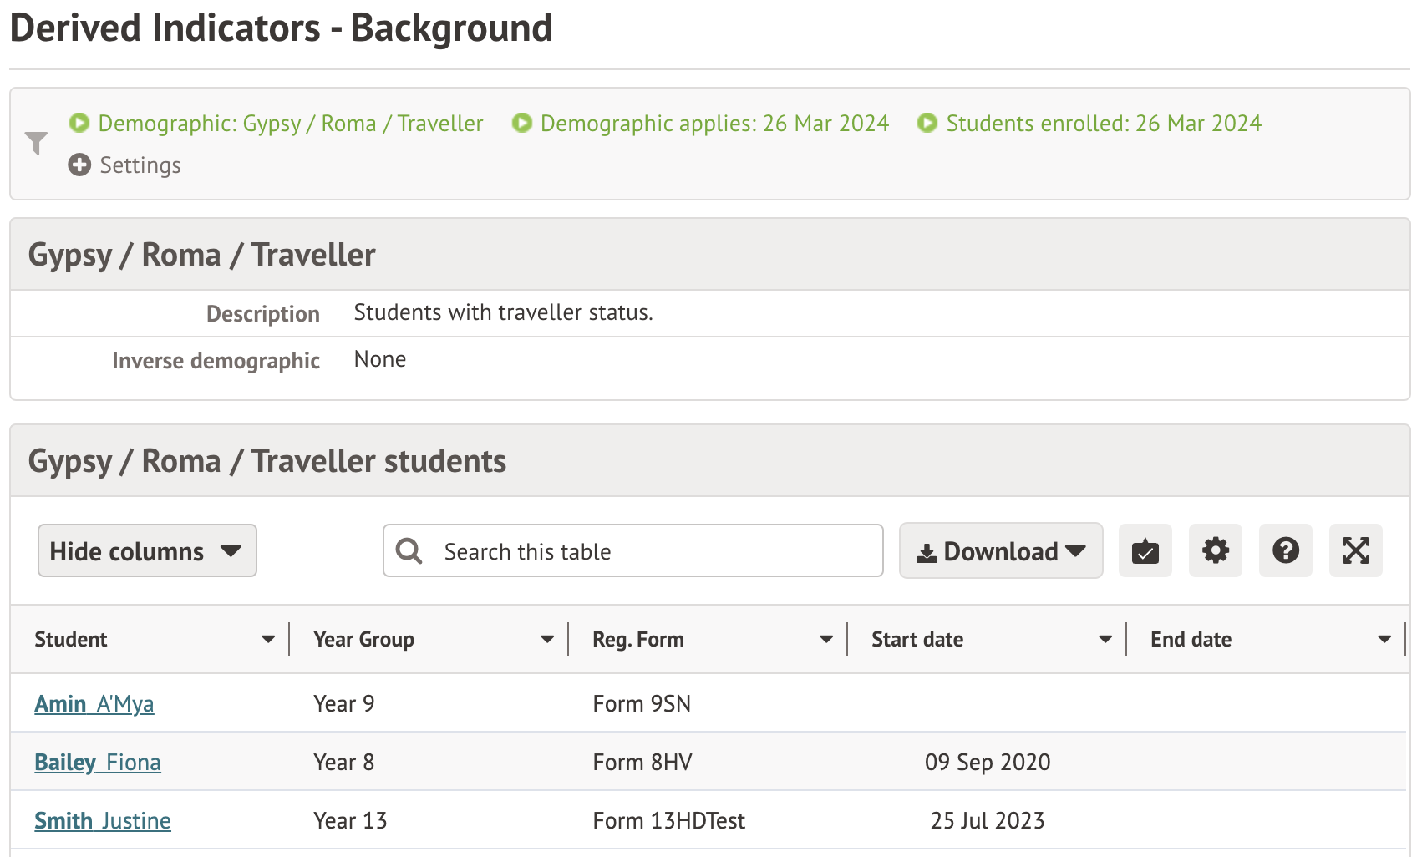Open Bailey Fiona student profile
The image size is (1422, 857).
pos(98,763)
